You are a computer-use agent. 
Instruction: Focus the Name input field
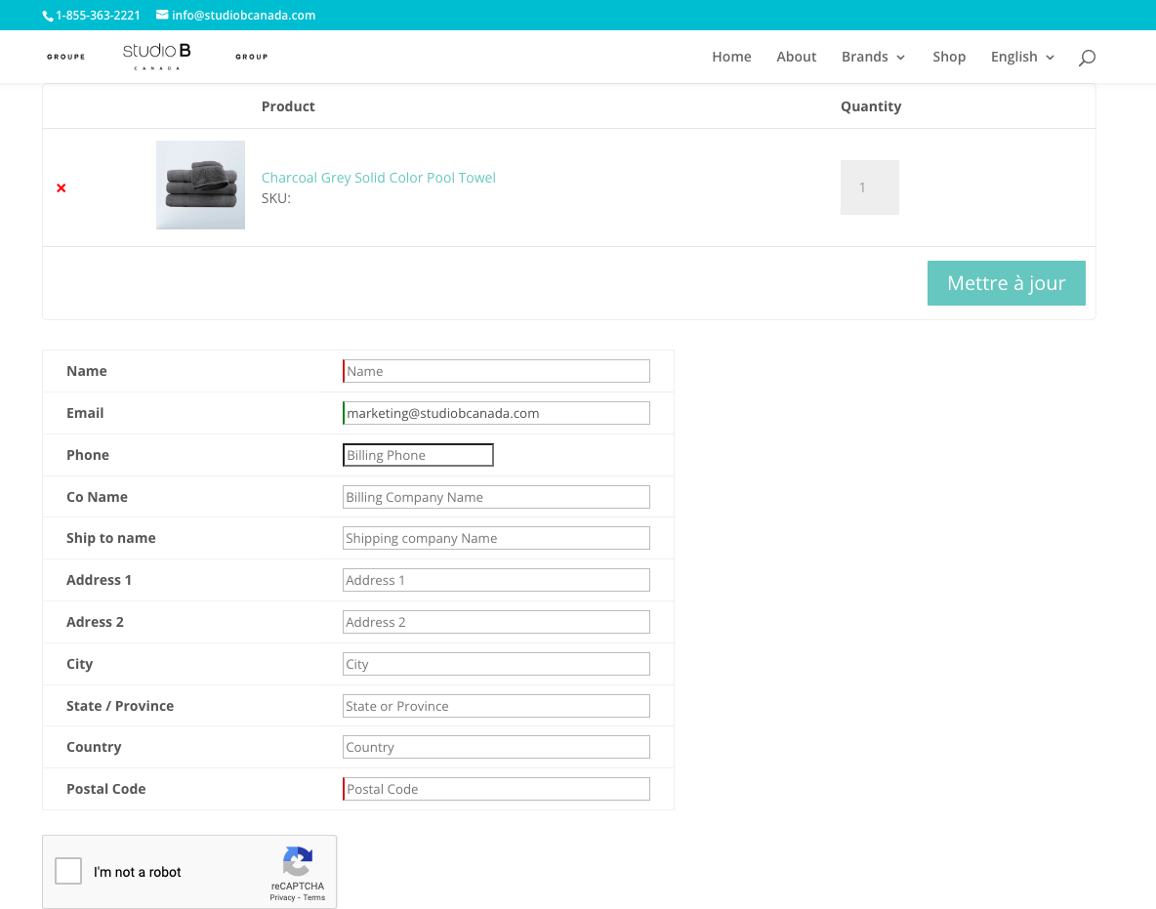[x=496, y=371]
